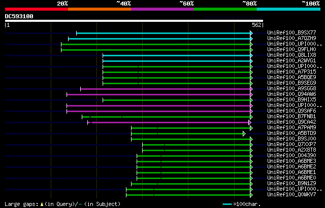Click the query end position 562 label

[256, 25]
